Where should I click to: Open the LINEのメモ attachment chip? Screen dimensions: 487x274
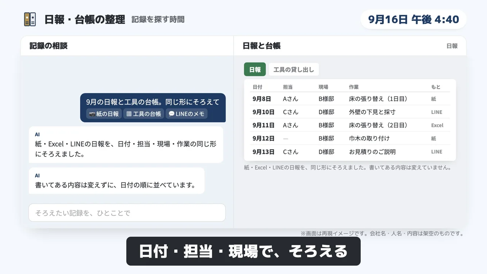pos(186,114)
